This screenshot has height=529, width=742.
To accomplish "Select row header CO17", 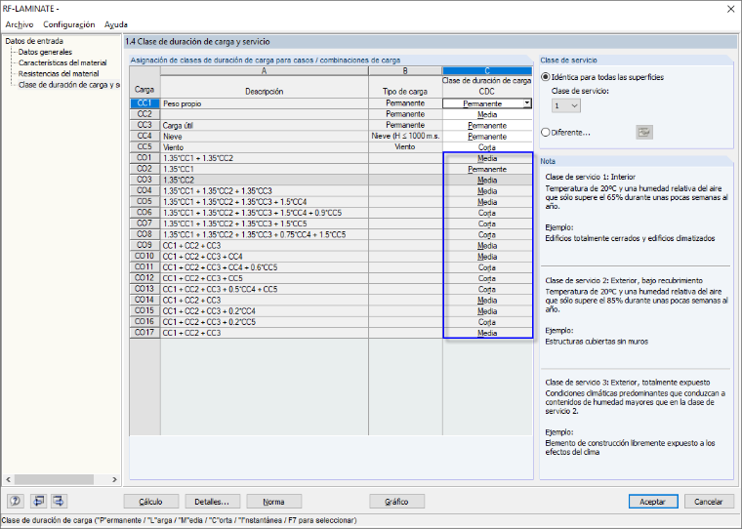I will pos(144,332).
